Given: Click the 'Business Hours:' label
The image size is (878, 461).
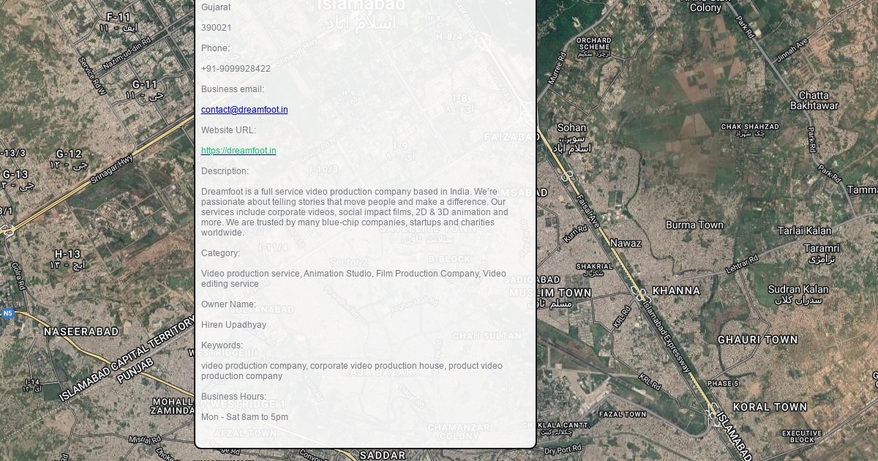Looking at the screenshot, I should tap(233, 397).
